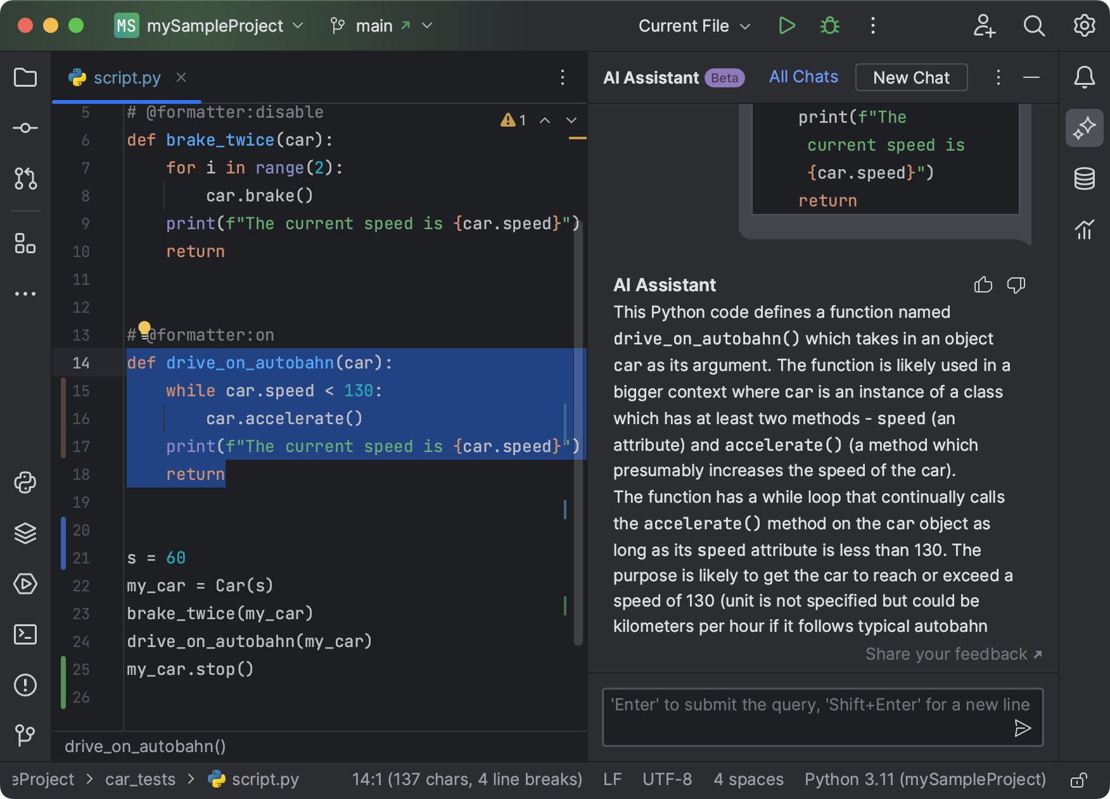Open Share your feedback link
The image size is (1110, 799).
coord(954,654)
